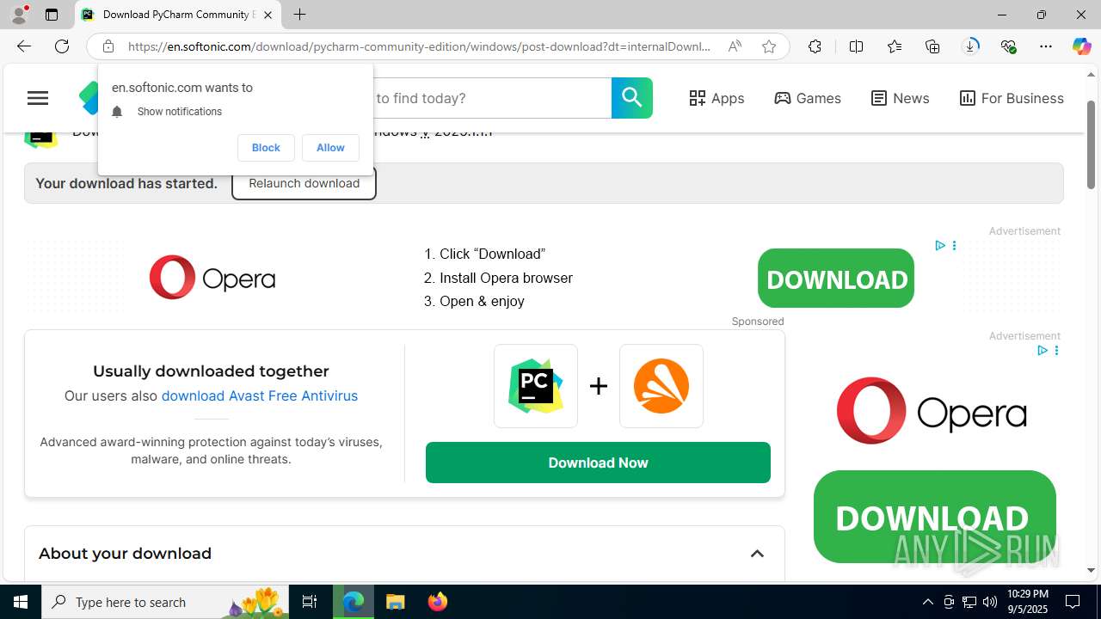Image resolution: width=1101 pixels, height=619 pixels.
Task: Refresh the current page
Action: pos(62,46)
